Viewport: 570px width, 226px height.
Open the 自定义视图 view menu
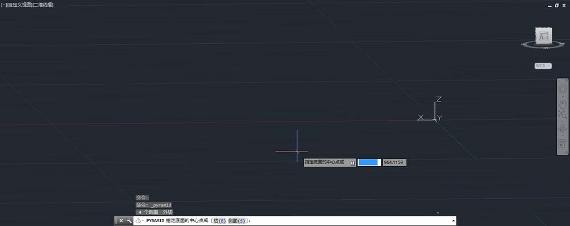coord(19,5)
